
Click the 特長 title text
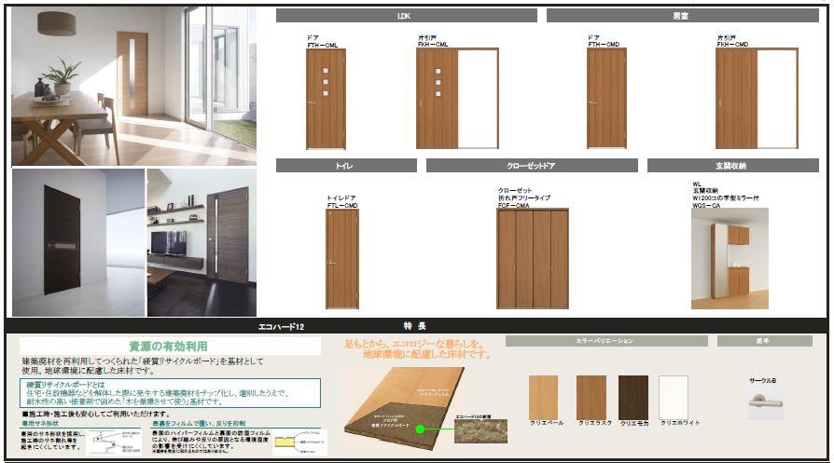tap(415, 326)
